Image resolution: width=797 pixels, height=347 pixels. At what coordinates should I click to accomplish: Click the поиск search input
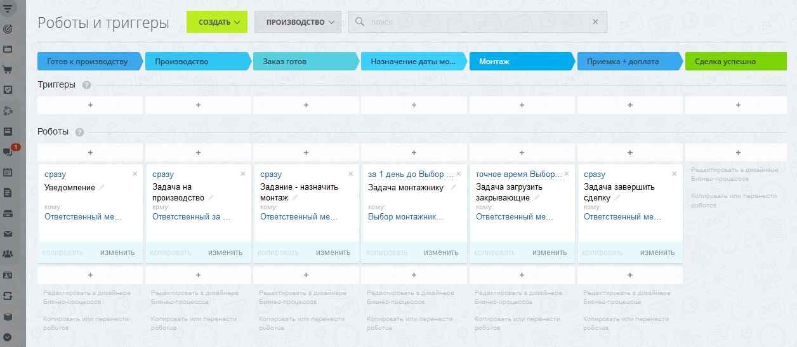[x=476, y=22]
